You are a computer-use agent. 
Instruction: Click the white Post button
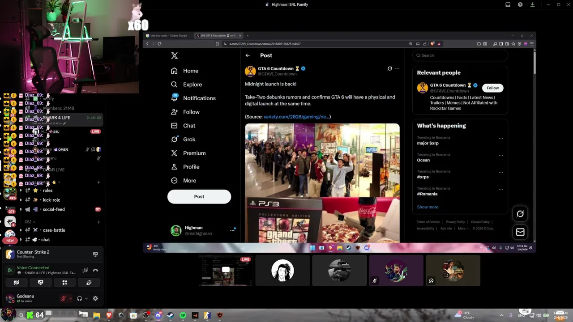[199, 196]
